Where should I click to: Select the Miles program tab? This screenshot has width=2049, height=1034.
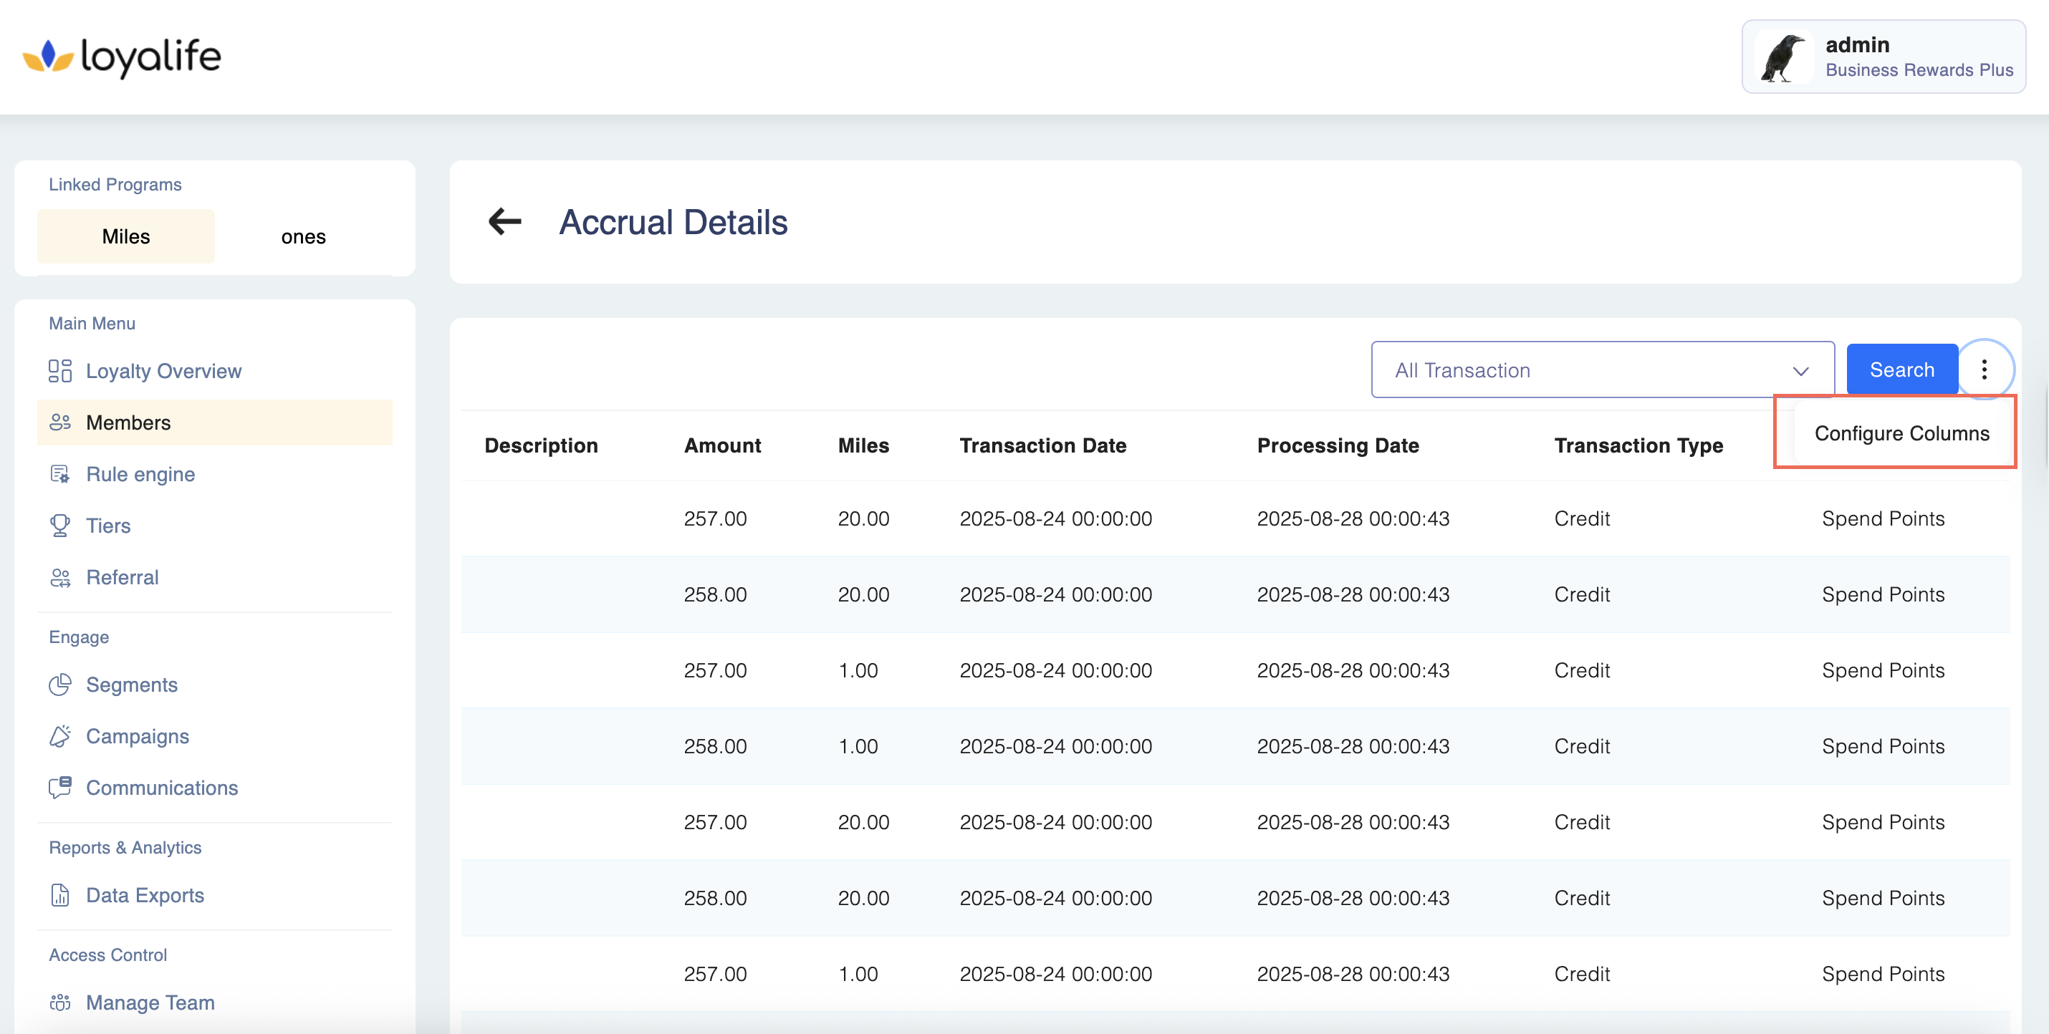tap(125, 237)
